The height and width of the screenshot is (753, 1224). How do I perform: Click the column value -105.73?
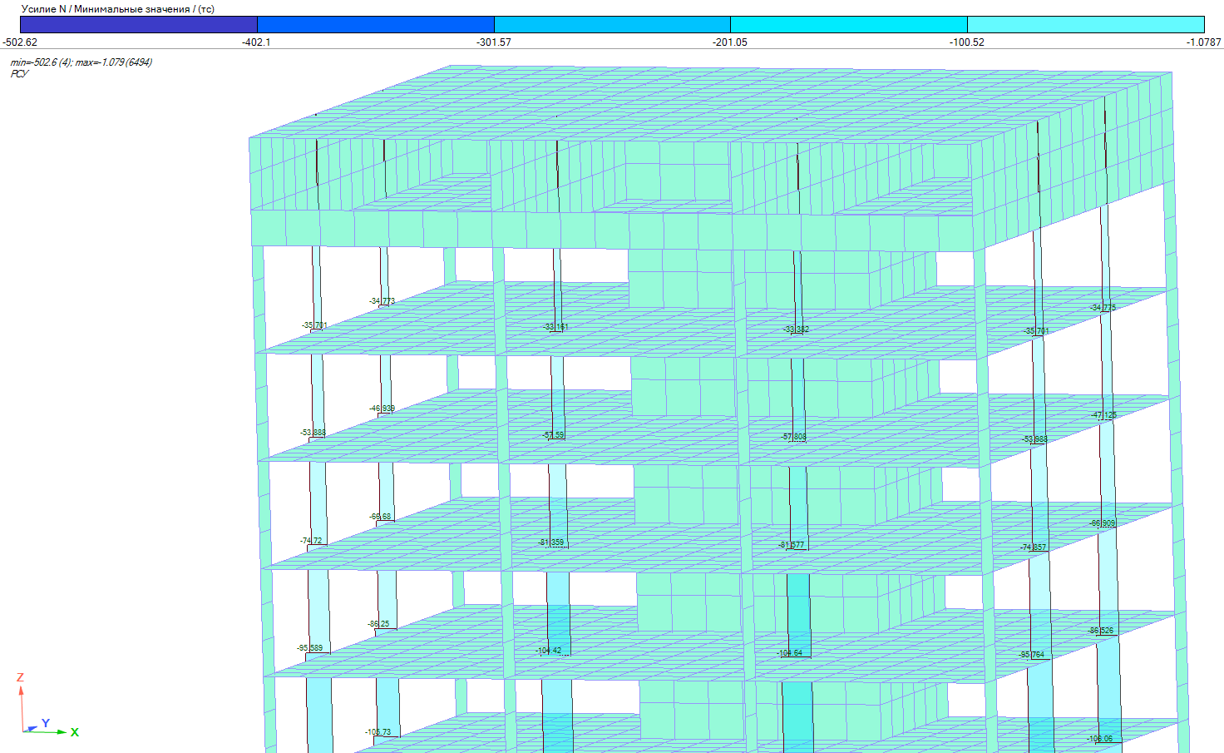(378, 732)
